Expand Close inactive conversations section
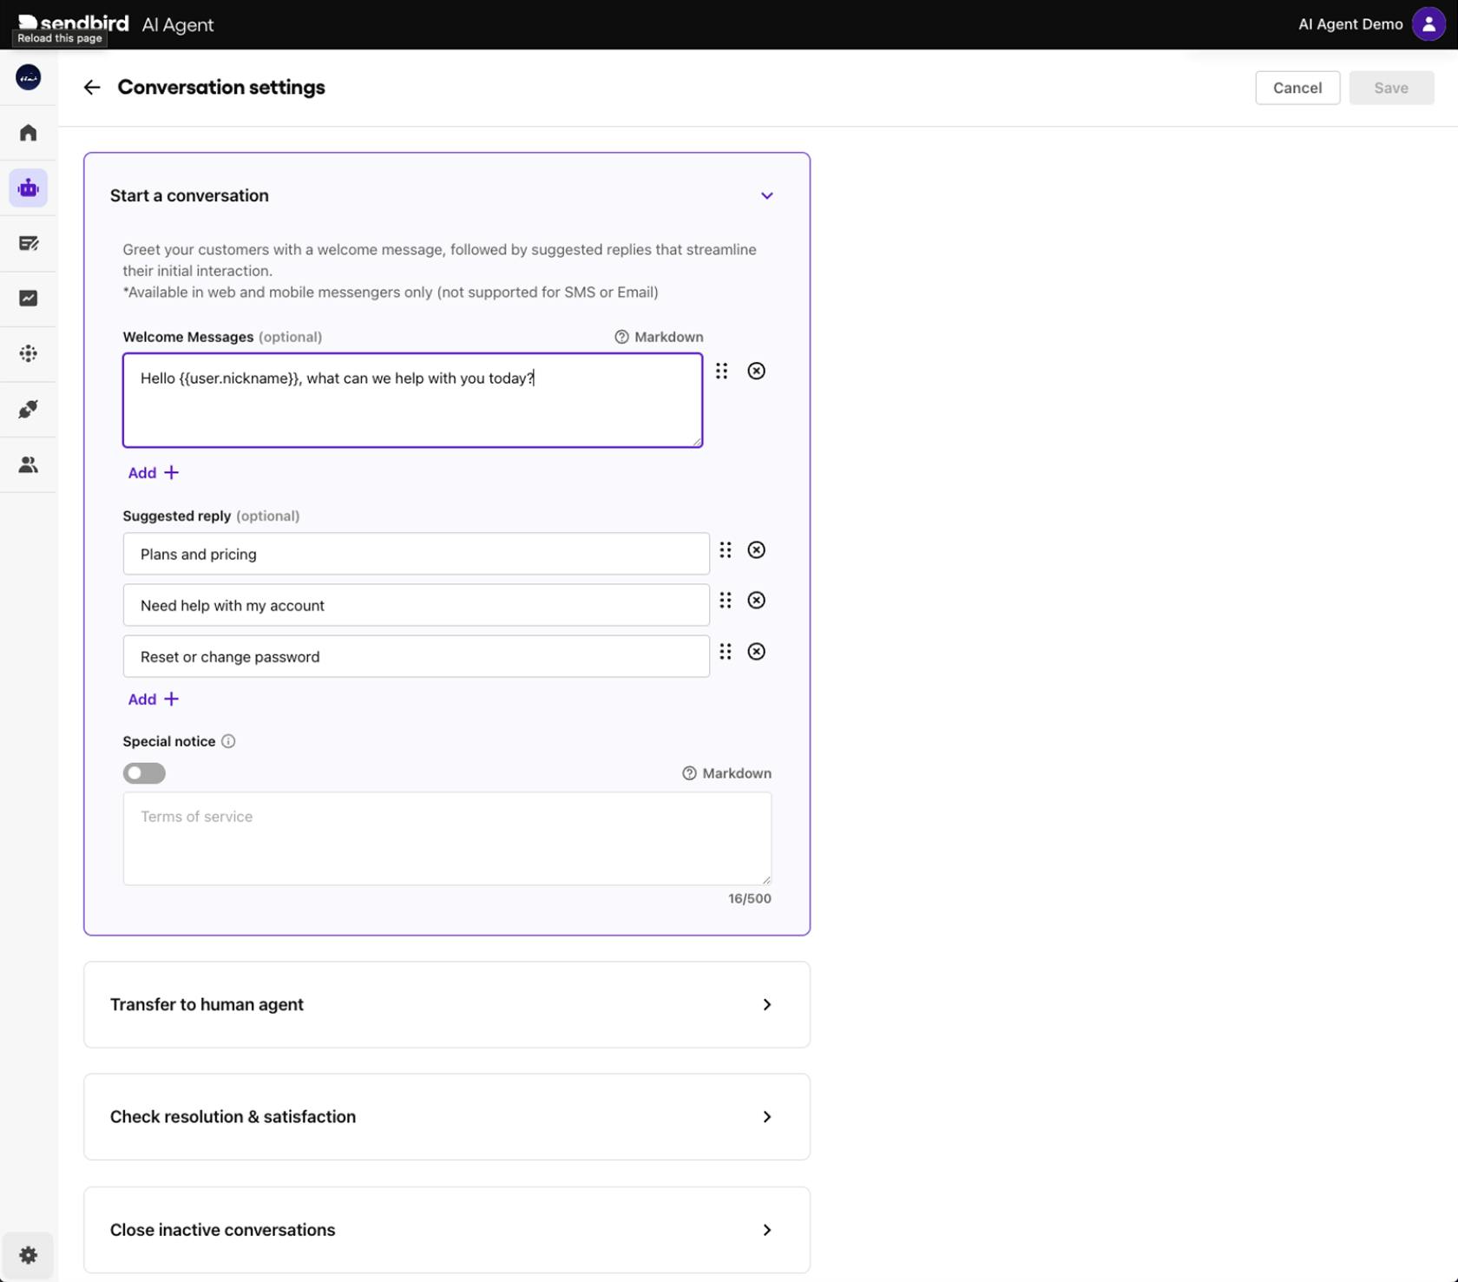 click(766, 1230)
